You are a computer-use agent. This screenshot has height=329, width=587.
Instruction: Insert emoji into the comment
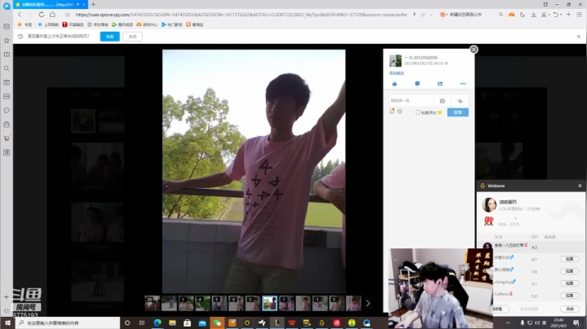[392, 112]
